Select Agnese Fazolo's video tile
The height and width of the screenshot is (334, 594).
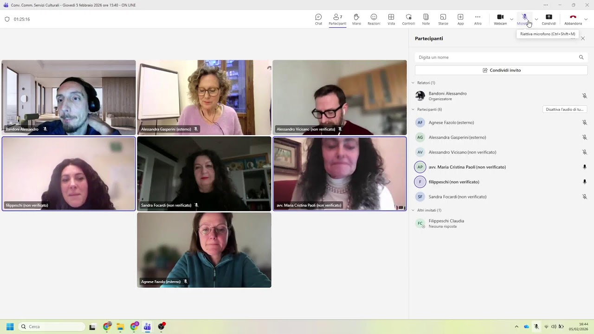tap(204, 250)
